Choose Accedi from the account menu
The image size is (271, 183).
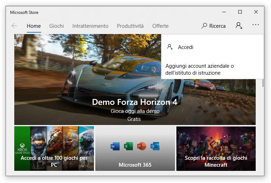pos(185,47)
